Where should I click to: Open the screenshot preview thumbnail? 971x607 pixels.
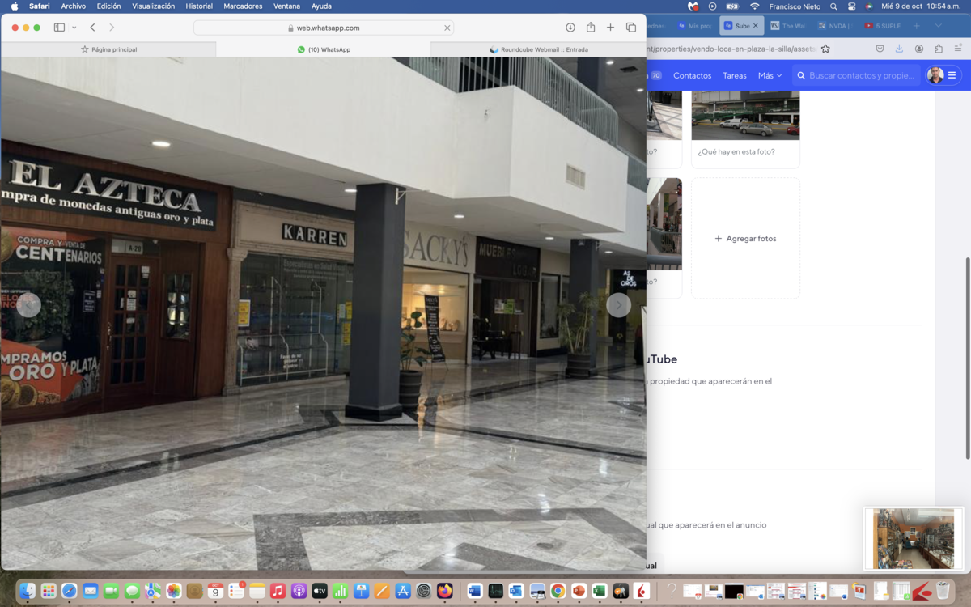pos(914,539)
